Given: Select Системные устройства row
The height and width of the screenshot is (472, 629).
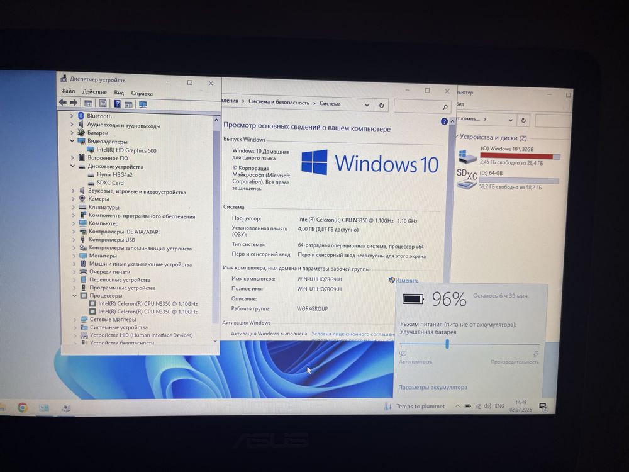Looking at the screenshot, I should coord(119,327).
